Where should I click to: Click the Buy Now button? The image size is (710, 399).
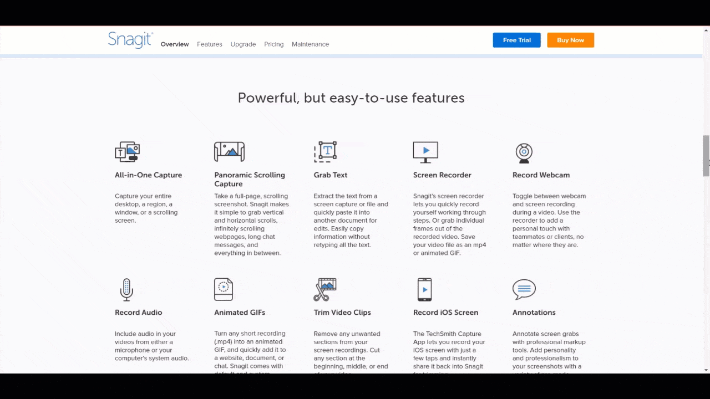(570, 40)
